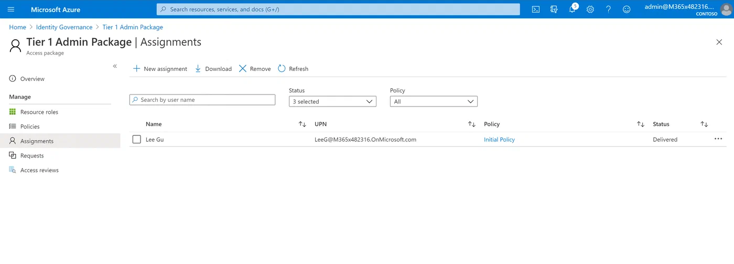The height and width of the screenshot is (264, 734).
Task: Open Cloud Shell icon
Action: (536, 9)
